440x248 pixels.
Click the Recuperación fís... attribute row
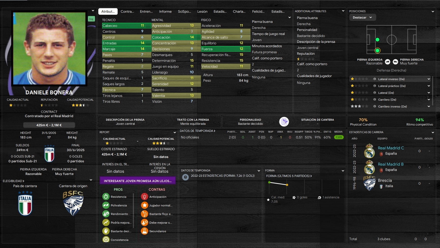226,55
